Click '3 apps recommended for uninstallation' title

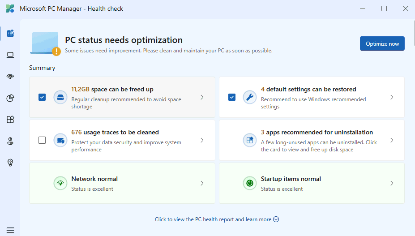317,132
